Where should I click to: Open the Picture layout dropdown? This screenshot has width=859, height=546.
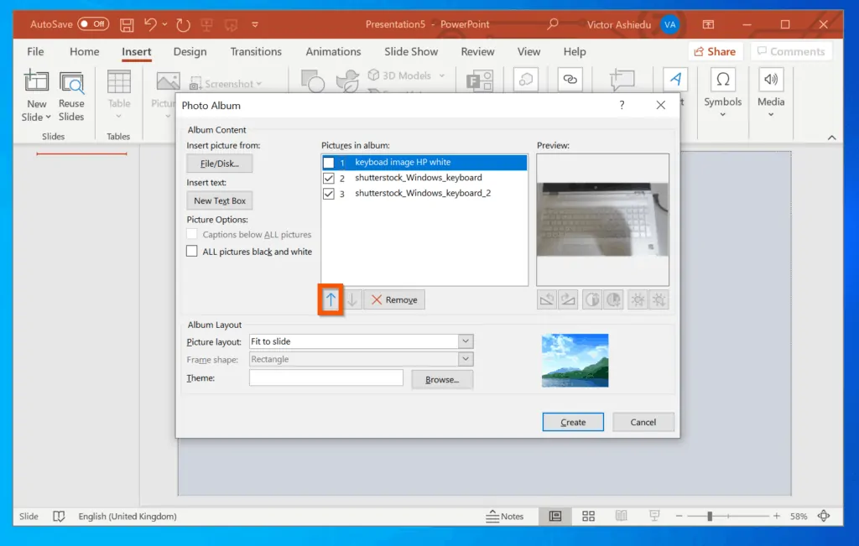[x=465, y=341]
